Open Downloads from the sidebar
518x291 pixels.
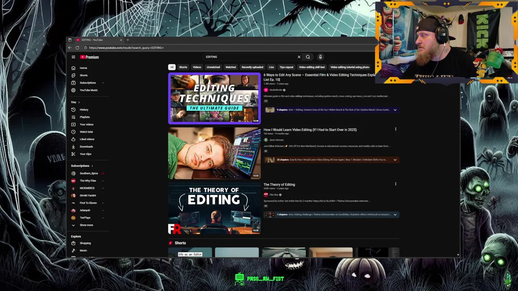pos(86,147)
